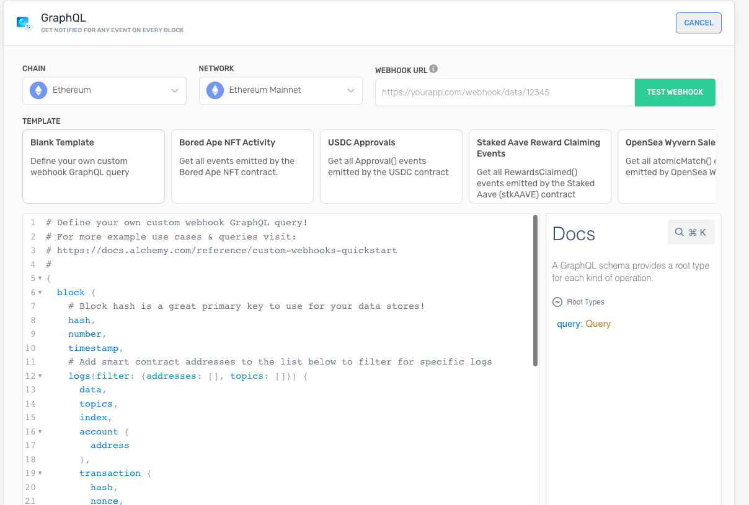Click the Ethereum icon in Chain field
The height and width of the screenshot is (505, 749).
pos(38,90)
